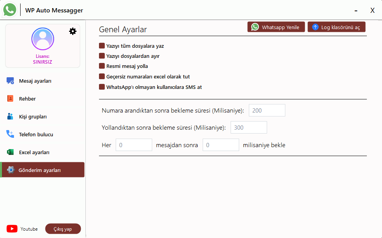This screenshot has width=382, height=238.
Task: Click the WP Auto Messagger title
Action: (54, 10)
